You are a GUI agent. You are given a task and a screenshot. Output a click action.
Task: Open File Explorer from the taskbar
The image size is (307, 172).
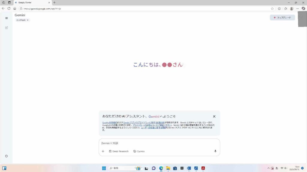coord(168,168)
